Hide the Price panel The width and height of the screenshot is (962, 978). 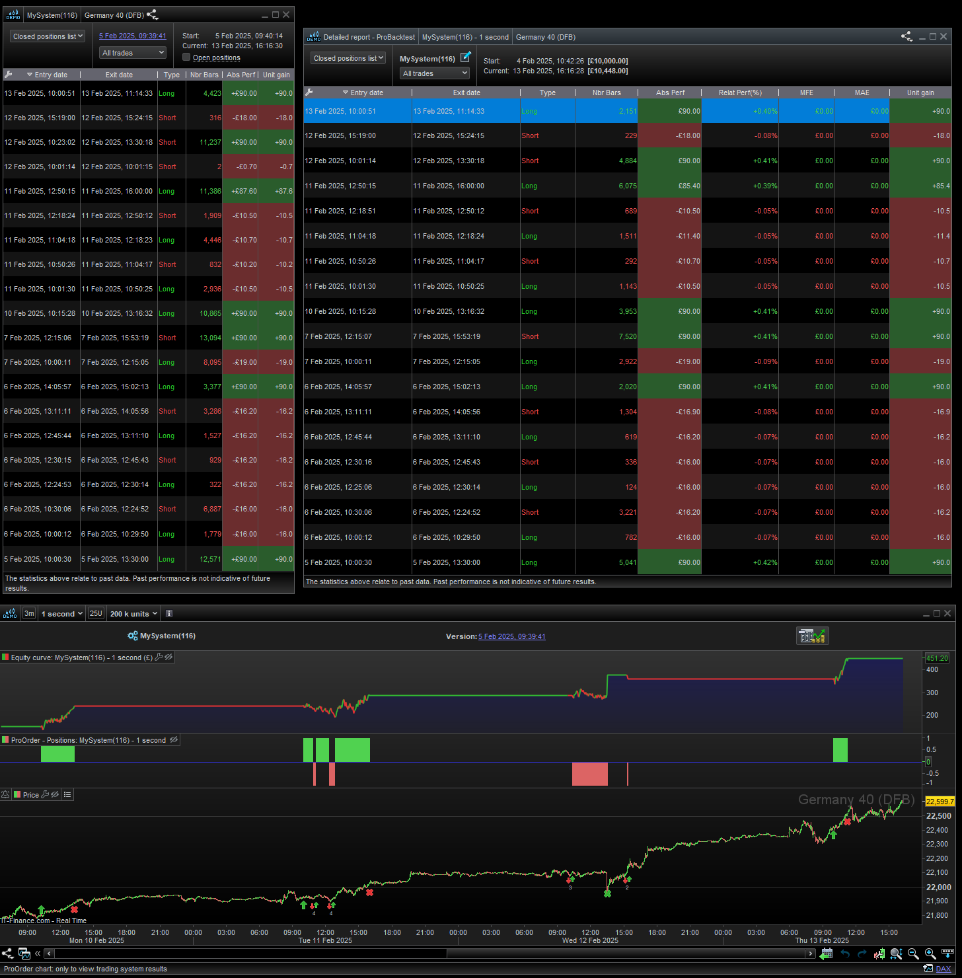[55, 794]
